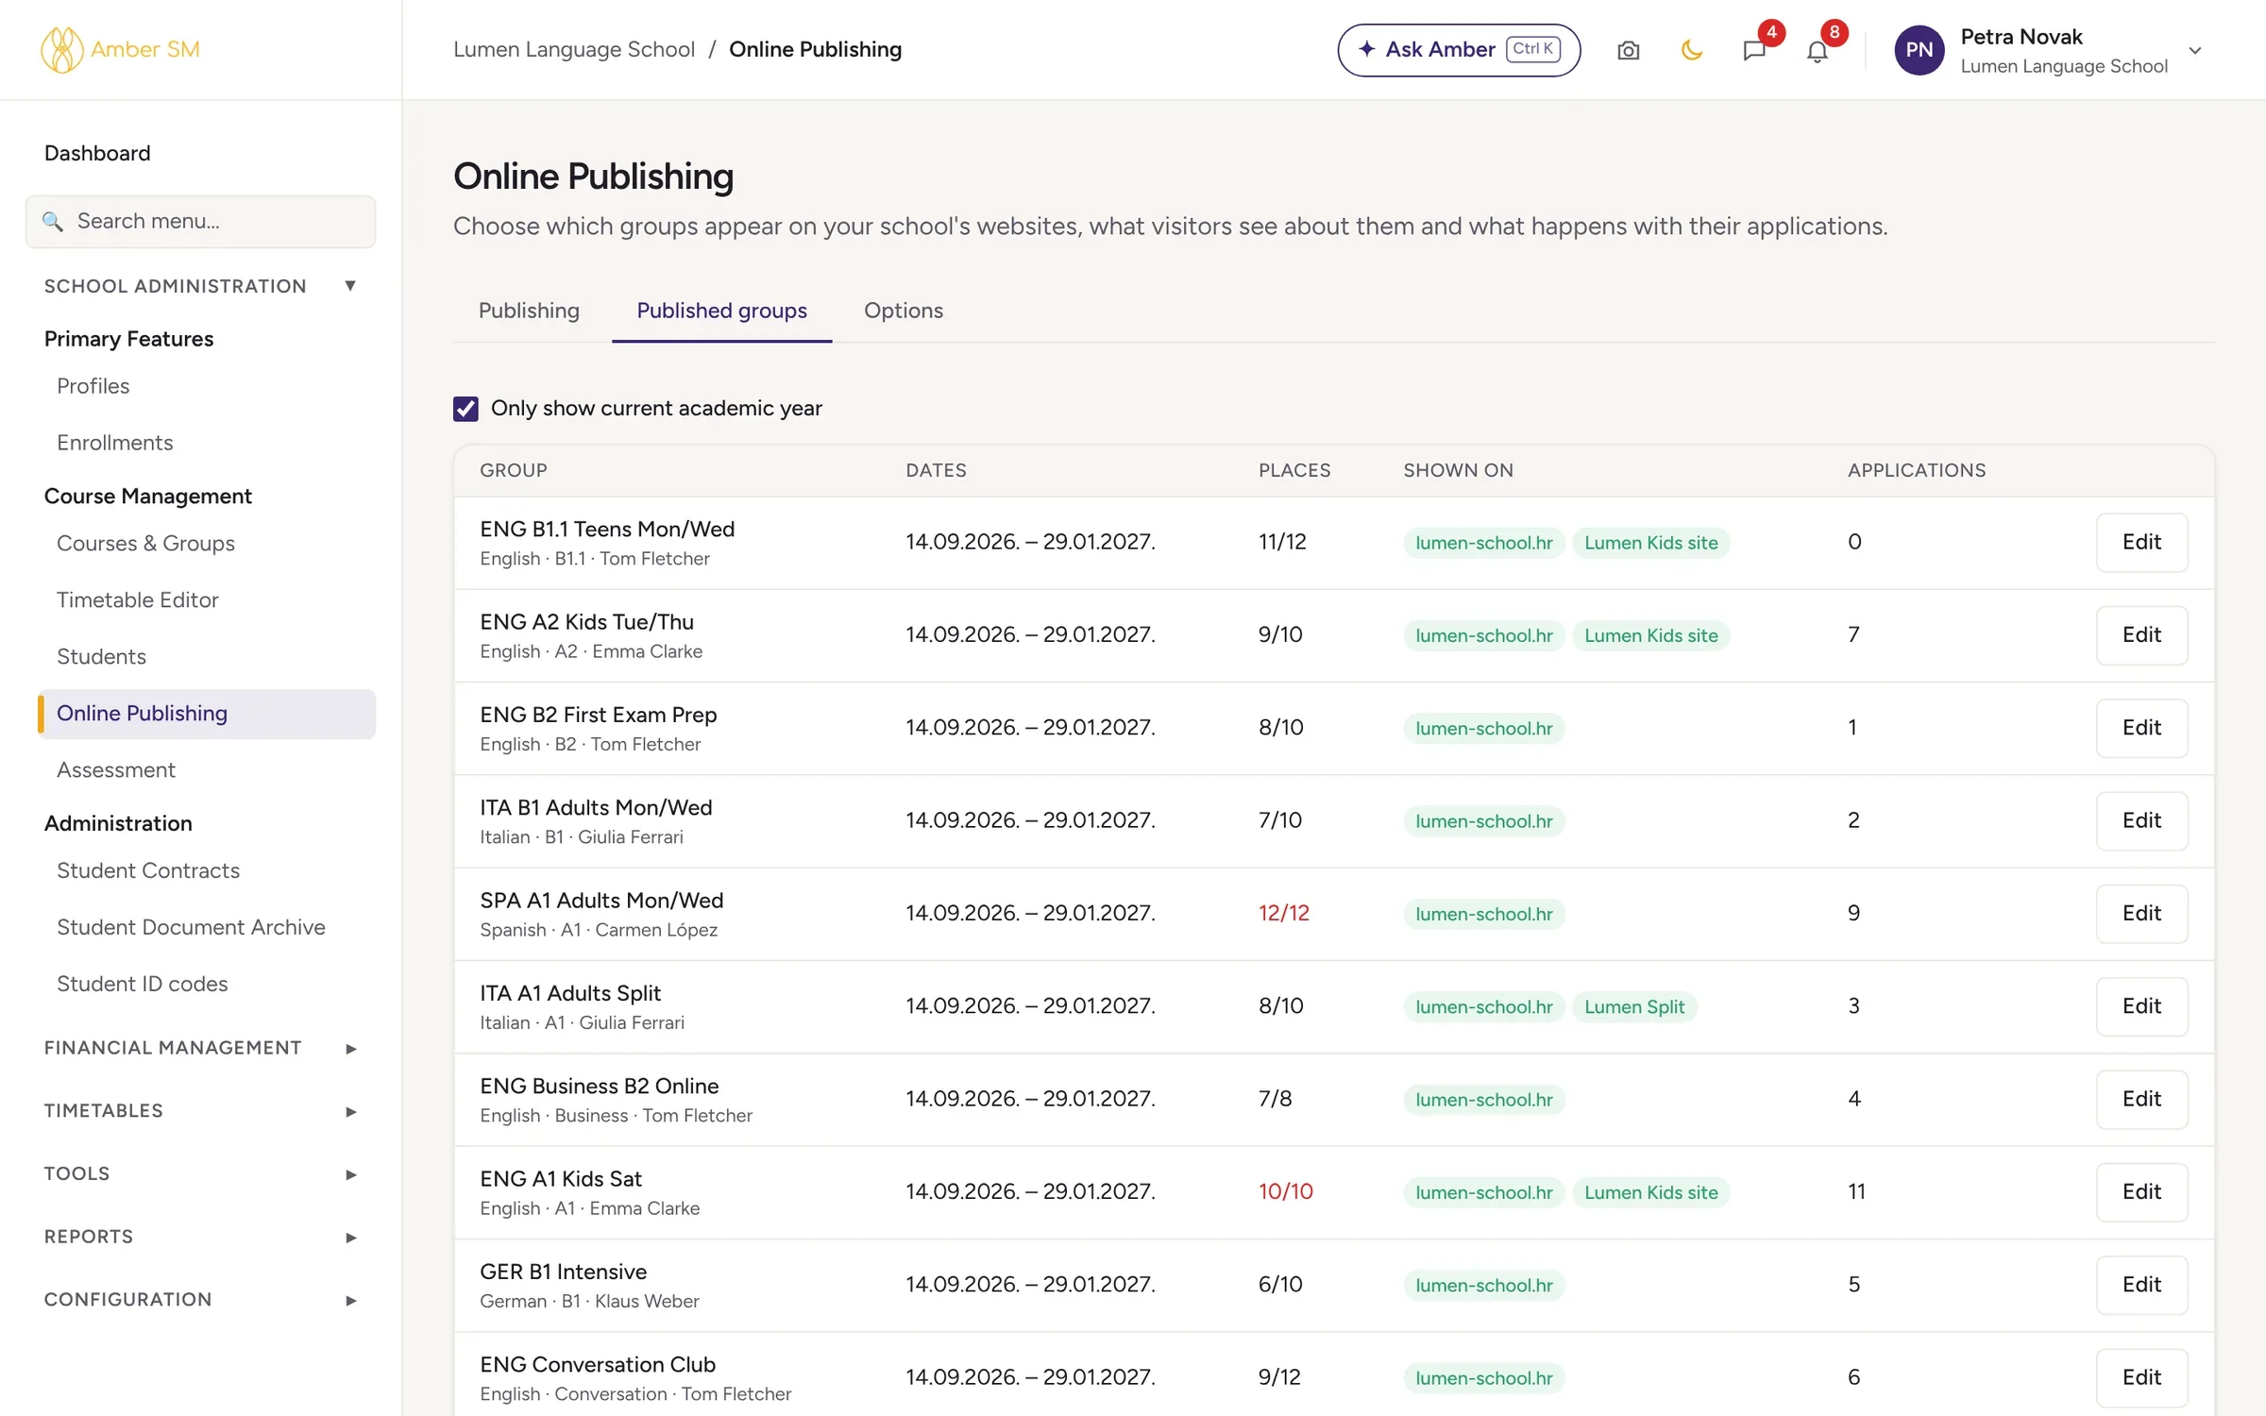Click the search magnifier icon in menu
The height and width of the screenshot is (1416, 2266).
point(53,222)
